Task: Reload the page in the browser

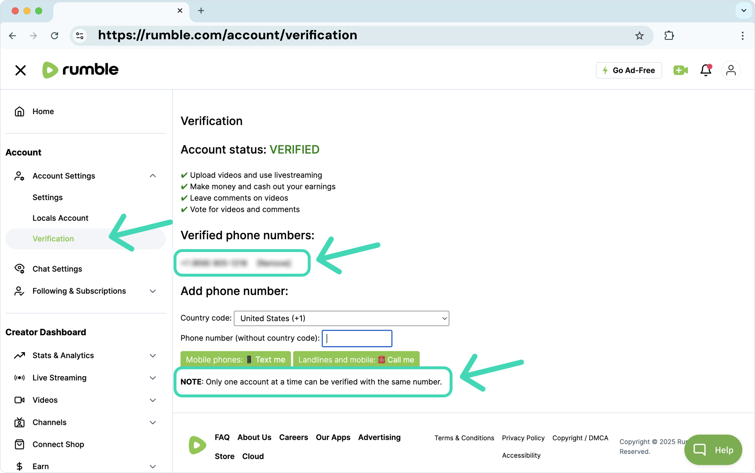Action: 55,36
